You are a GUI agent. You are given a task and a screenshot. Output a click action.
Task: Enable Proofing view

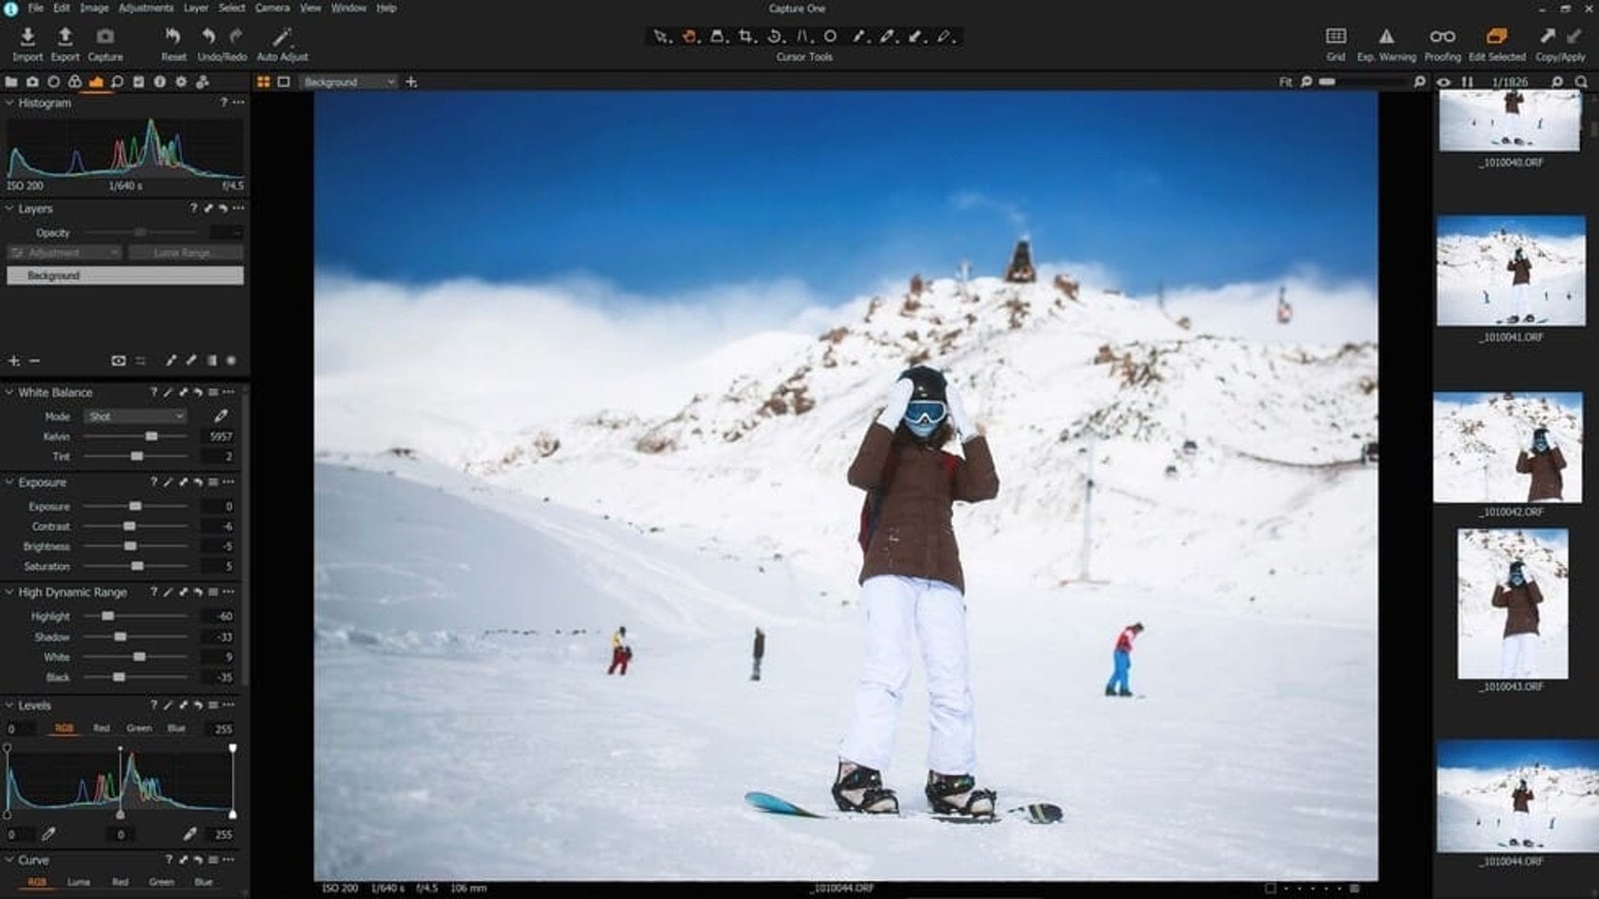point(1443,36)
